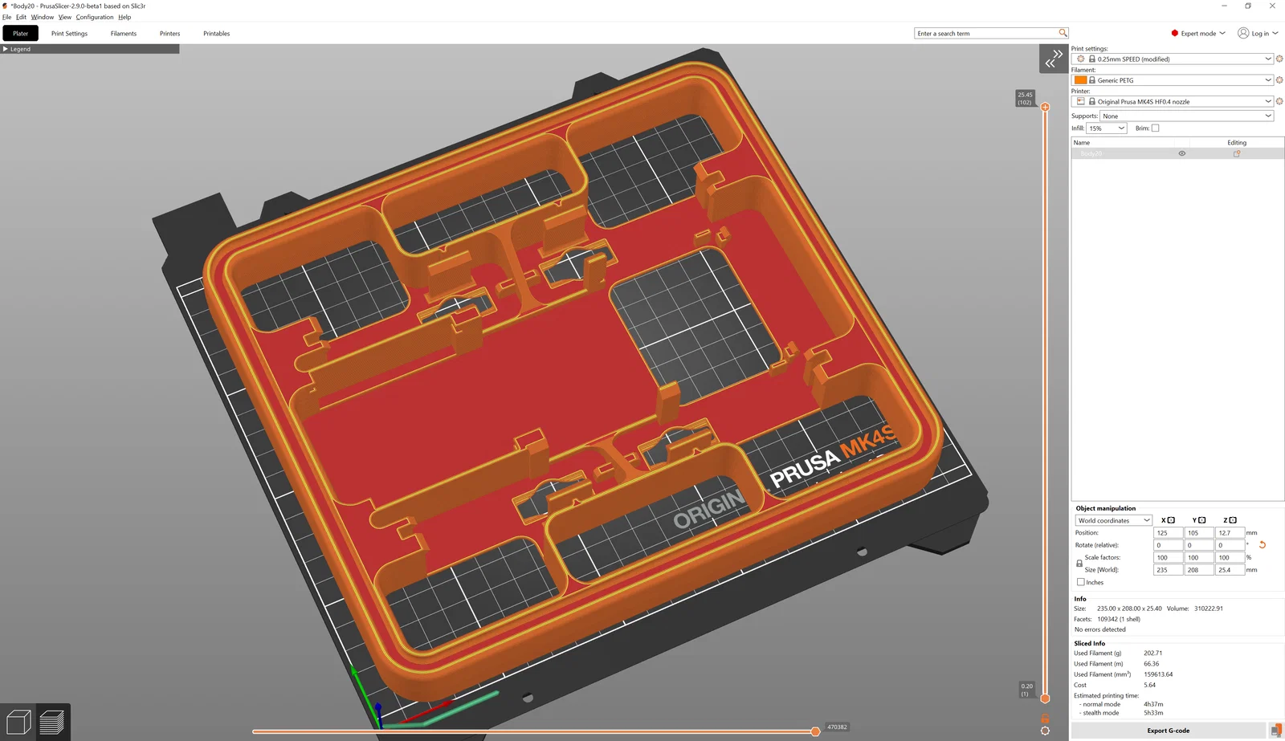The width and height of the screenshot is (1285, 741).
Task: Click the PrusaSlicer app icon in title bar
Action: (x=5, y=6)
